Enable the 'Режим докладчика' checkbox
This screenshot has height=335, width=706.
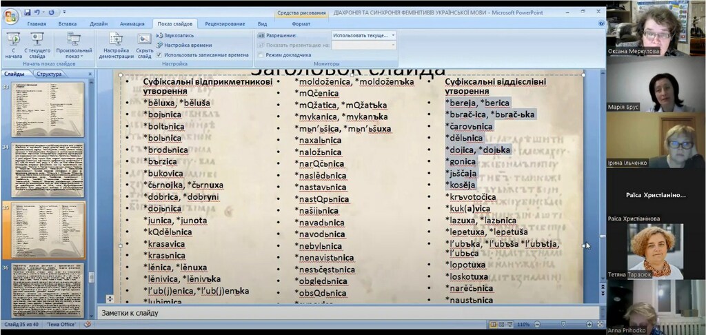(x=261, y=55)
